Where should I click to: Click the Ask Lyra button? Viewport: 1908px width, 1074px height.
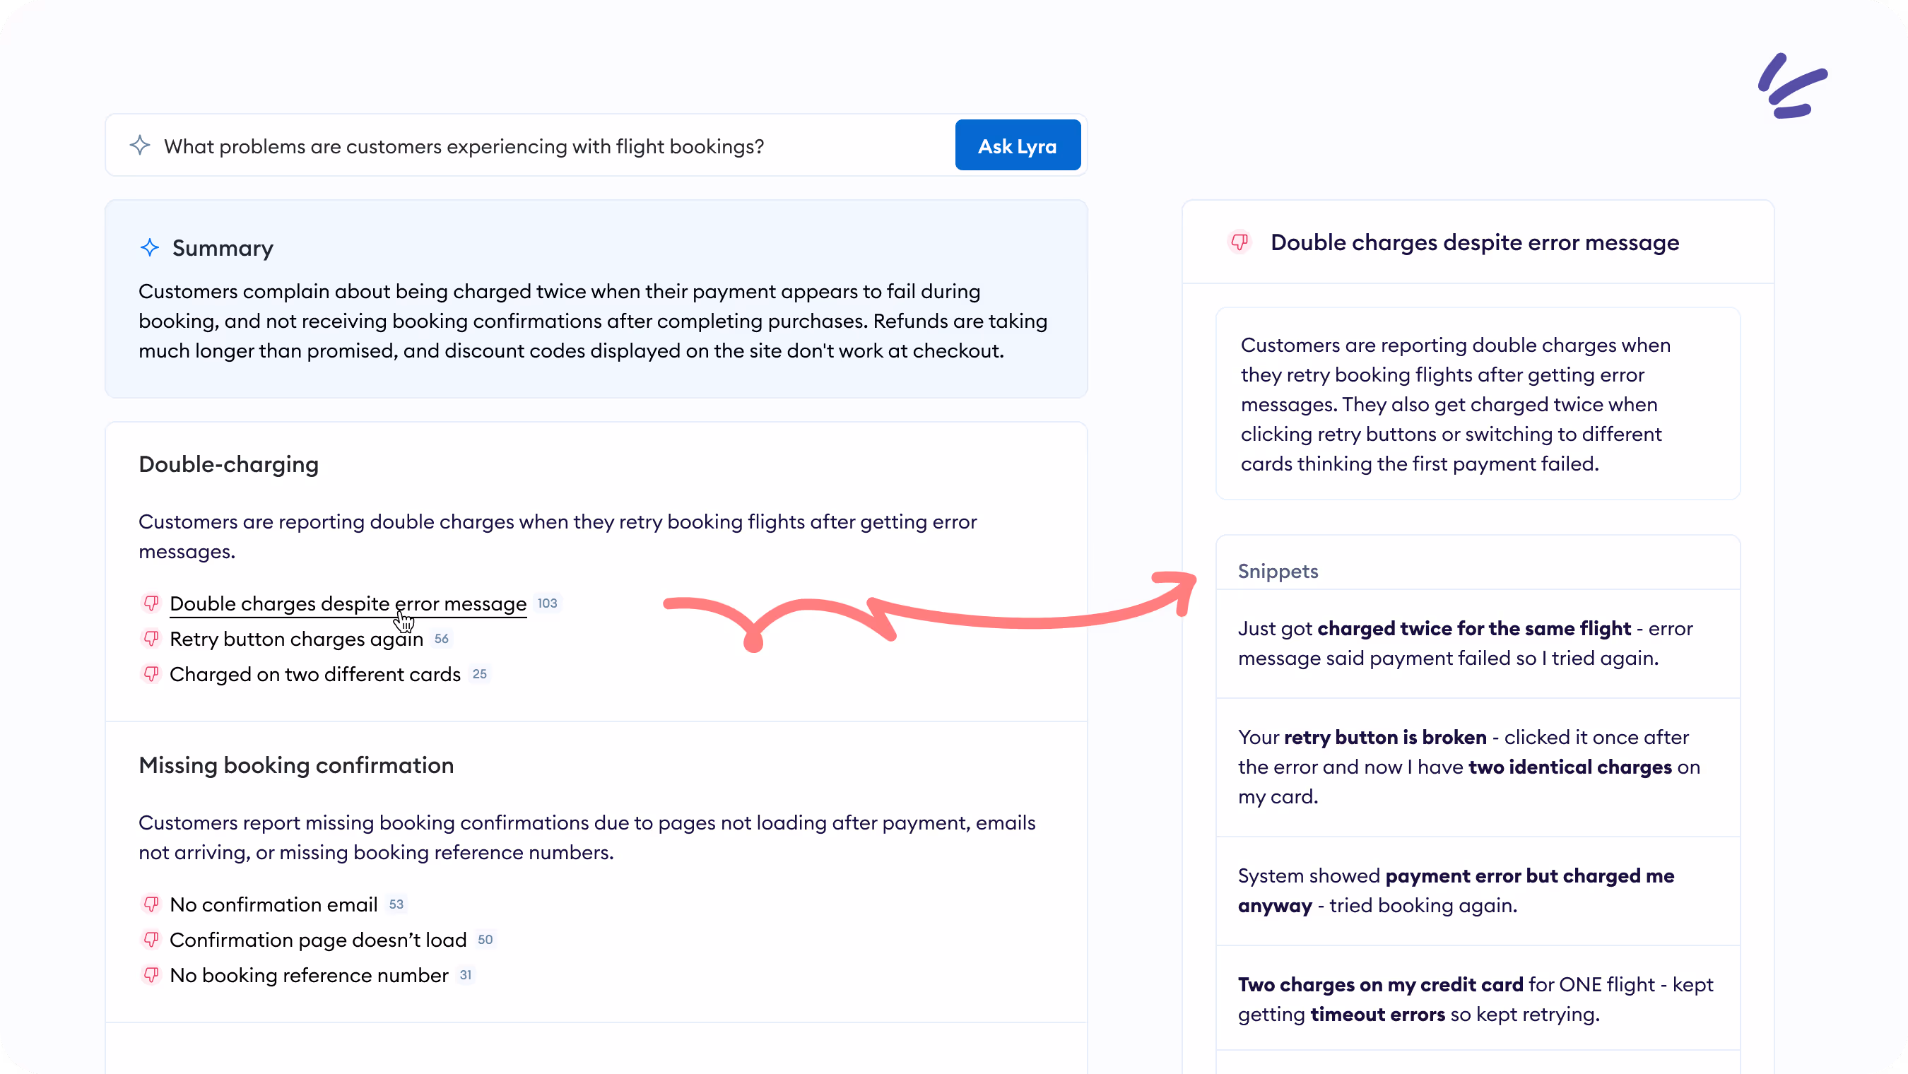point(1017,146)
